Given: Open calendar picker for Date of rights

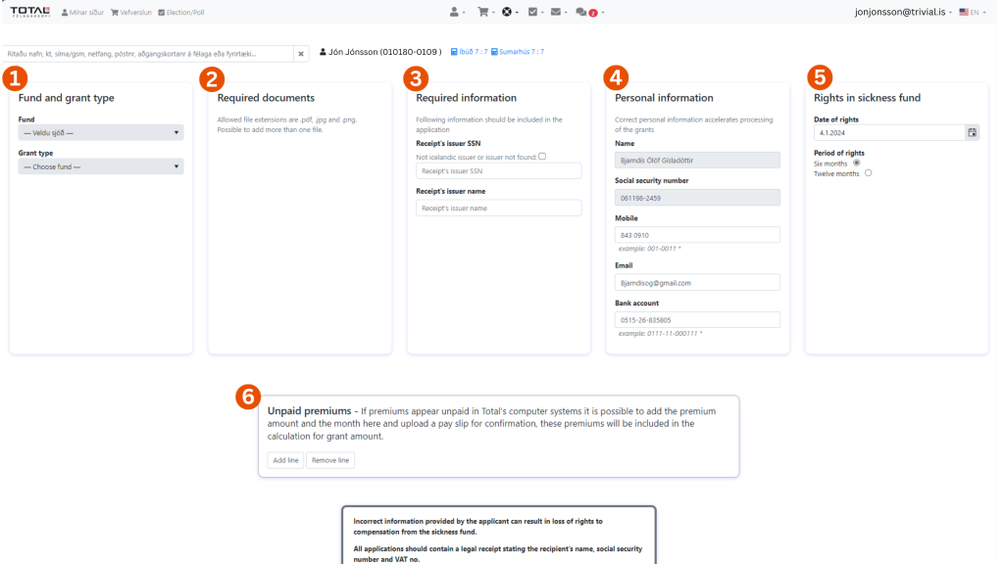Looking at the screenshot, I should point(972,132).
